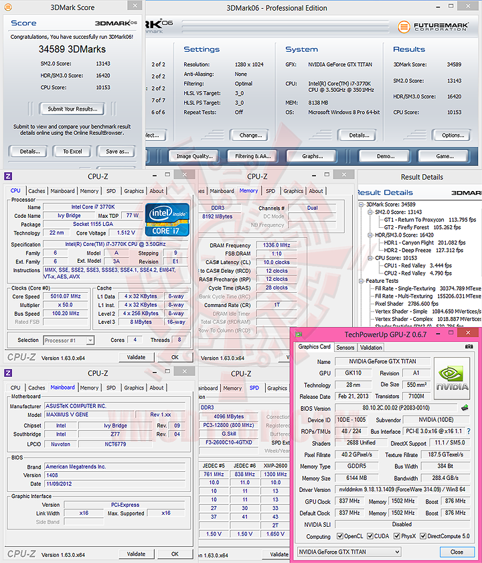Click the Options button under Results
This screenshot has width=482, height=563.
(x=453, y=135)
